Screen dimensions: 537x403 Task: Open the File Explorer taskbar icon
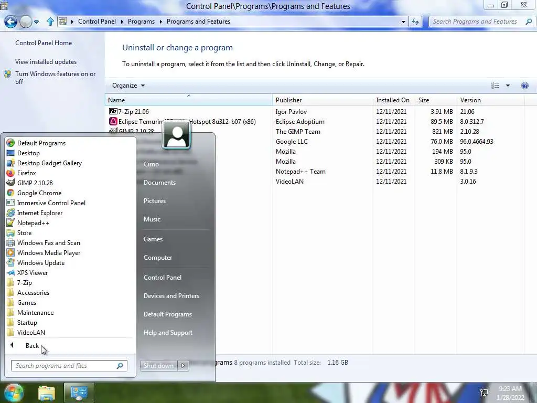[47, 393]
